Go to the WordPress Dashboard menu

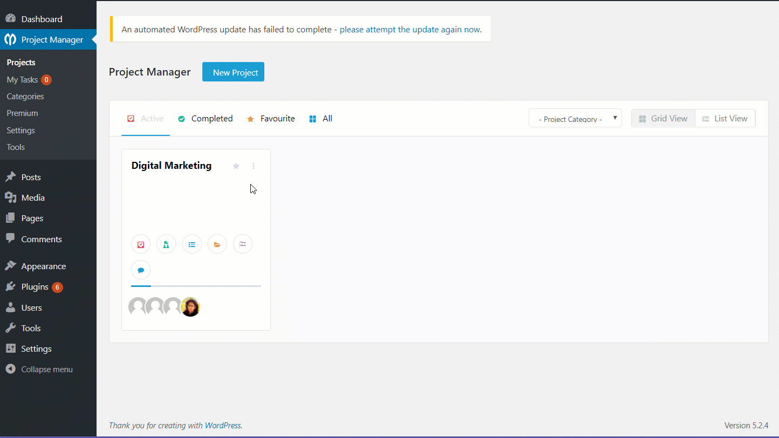pos(48,19)
